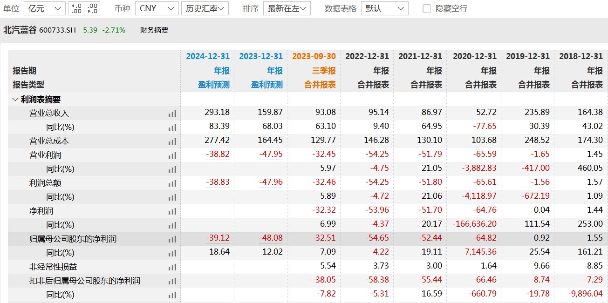Image resolution: width=608 pixels, height=303 pixels.
Task: Click 2023-12-31 column header
Action: pyautogui.click(x=261, y=56)
